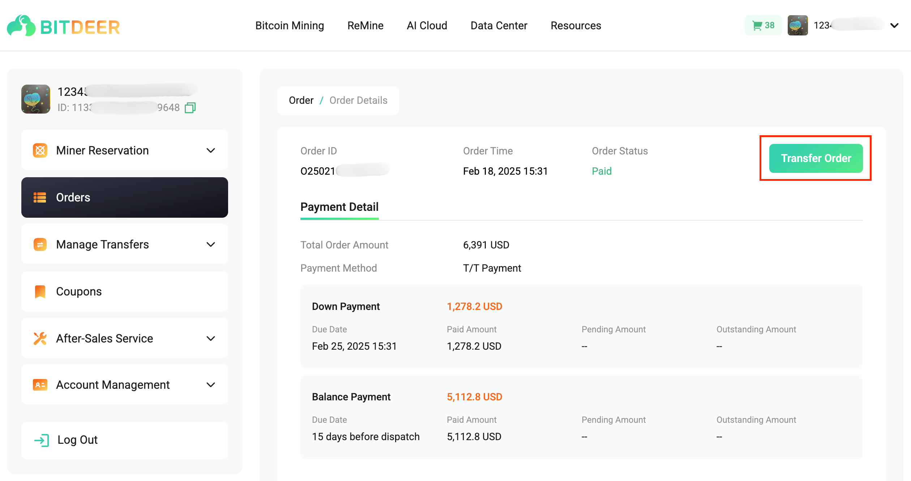911x481 pixels.
Task: Click the Balance Payment amount 5,112.8 USD in orange
Action: 474,397
